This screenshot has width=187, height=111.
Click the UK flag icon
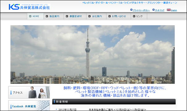point(168,10)
